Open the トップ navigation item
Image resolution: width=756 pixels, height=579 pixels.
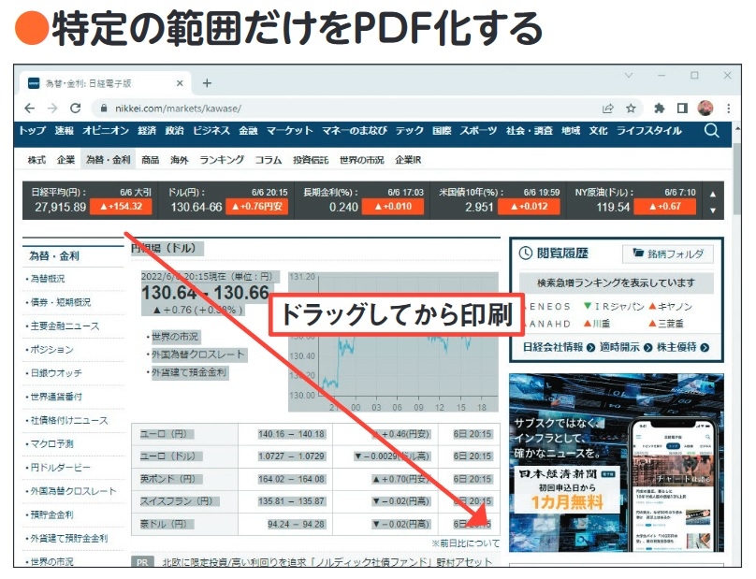[33, 131]
